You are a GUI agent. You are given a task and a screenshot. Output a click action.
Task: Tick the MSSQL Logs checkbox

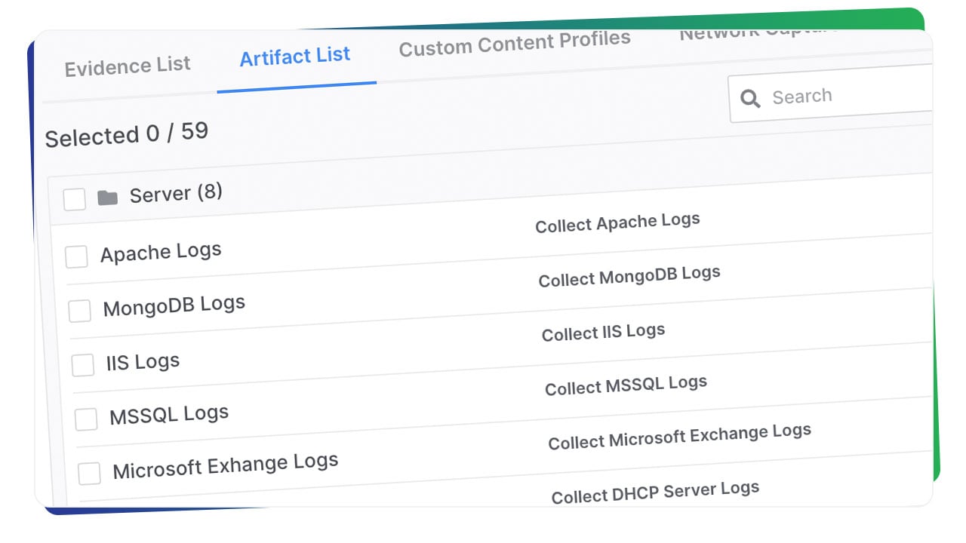pos(86,419)
